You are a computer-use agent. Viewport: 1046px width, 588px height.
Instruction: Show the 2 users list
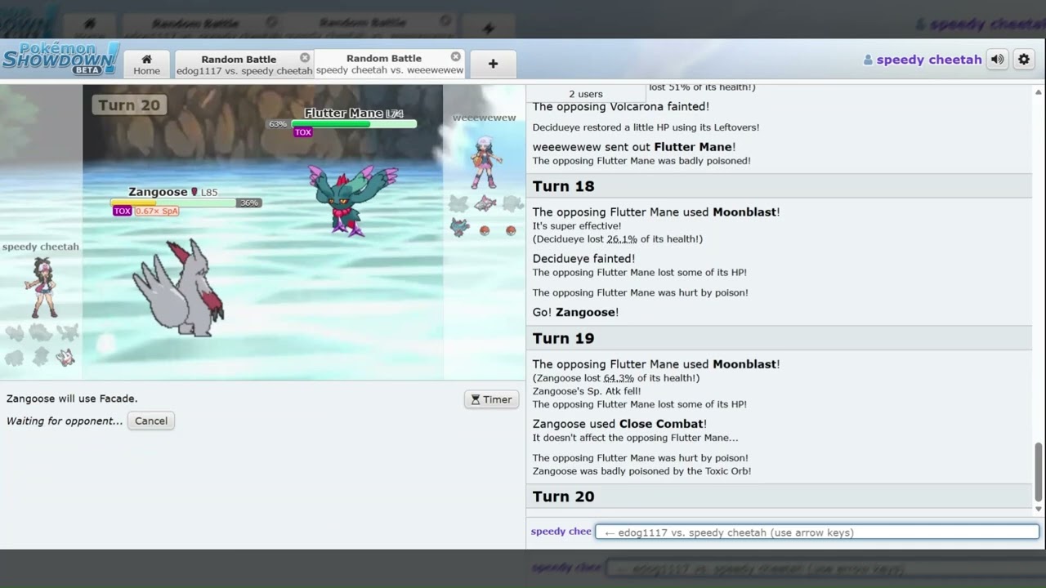tap(585, 94)
